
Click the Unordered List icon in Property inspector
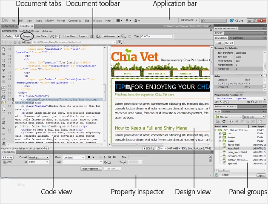click(101, 157)
